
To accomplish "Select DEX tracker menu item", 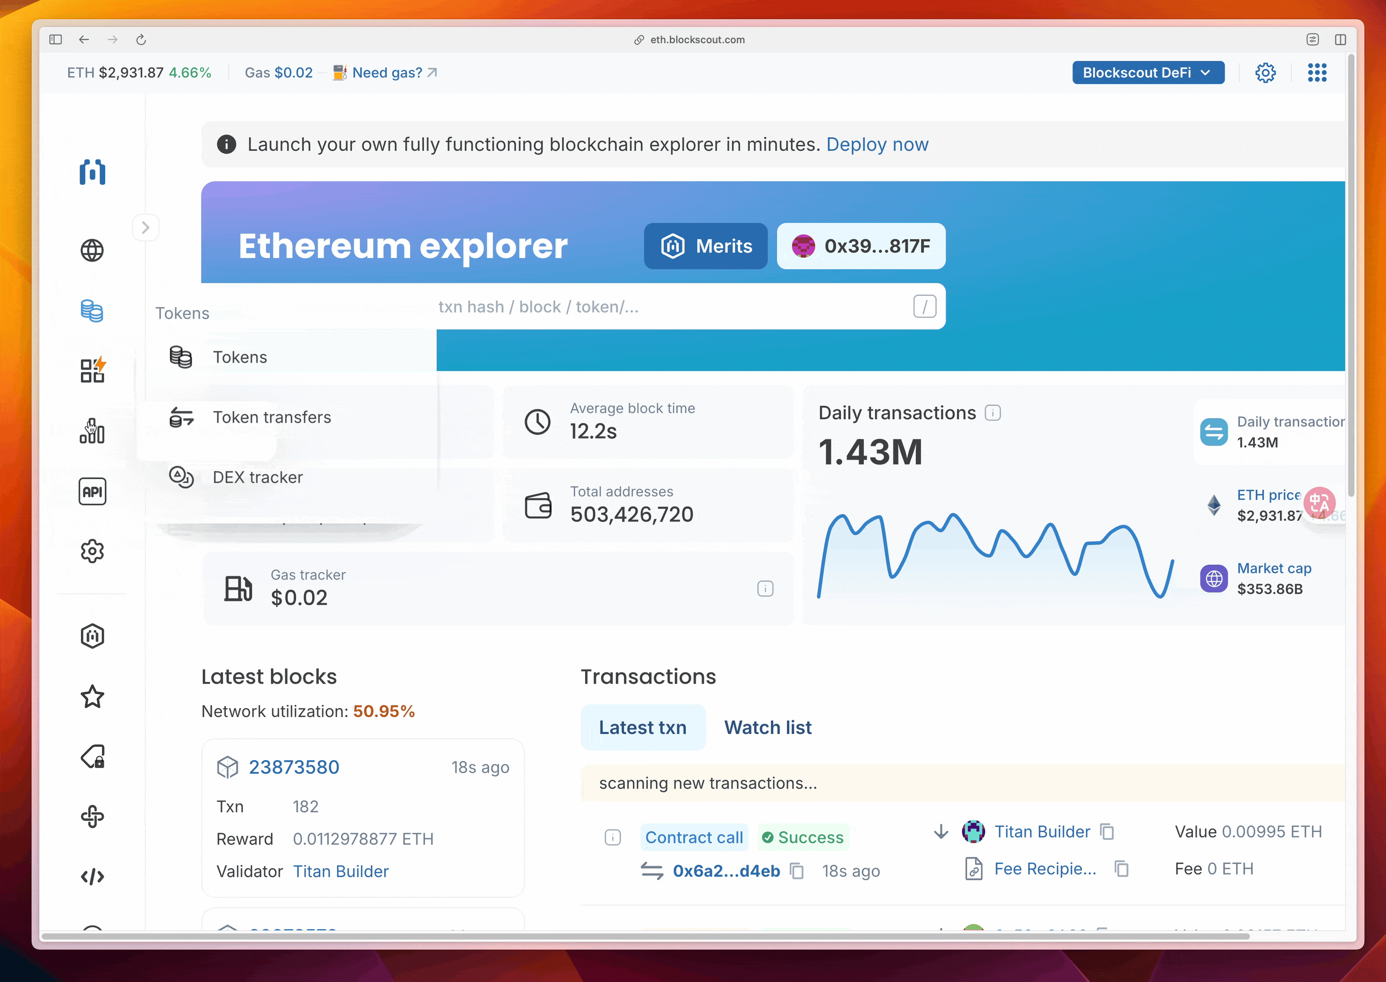I will [x=286, y=477].
